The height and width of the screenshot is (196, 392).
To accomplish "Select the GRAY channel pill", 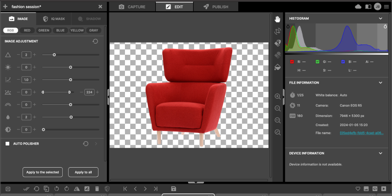I will (94, 30).
